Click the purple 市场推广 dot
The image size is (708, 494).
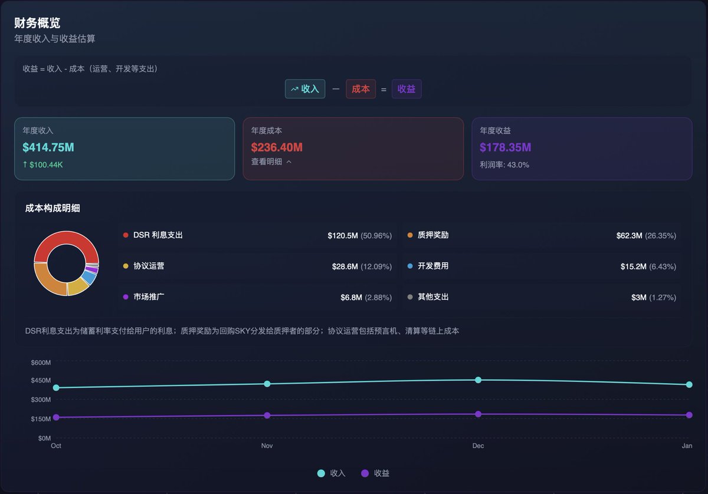pos(126,297)
